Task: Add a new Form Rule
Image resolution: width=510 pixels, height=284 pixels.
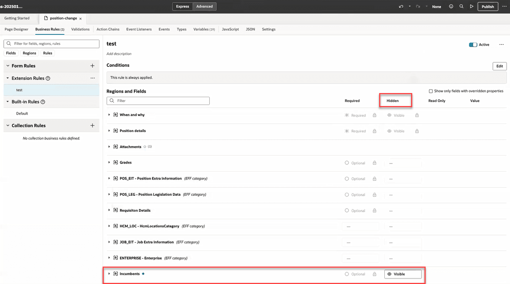Action: coord(93,66)
